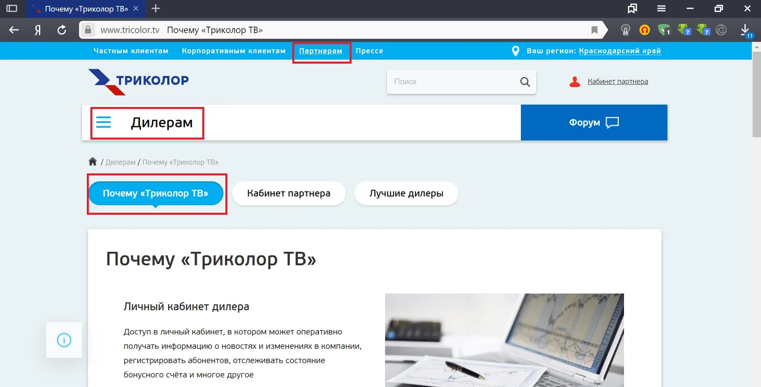
Task: Click the Триколор logo
Action: click(x=139, y=82)
